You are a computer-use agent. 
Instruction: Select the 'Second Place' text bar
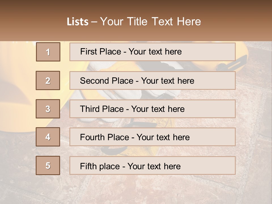coord(152,80)
